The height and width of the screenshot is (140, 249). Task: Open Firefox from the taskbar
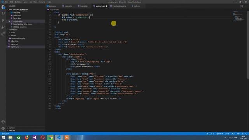(26, 137)
